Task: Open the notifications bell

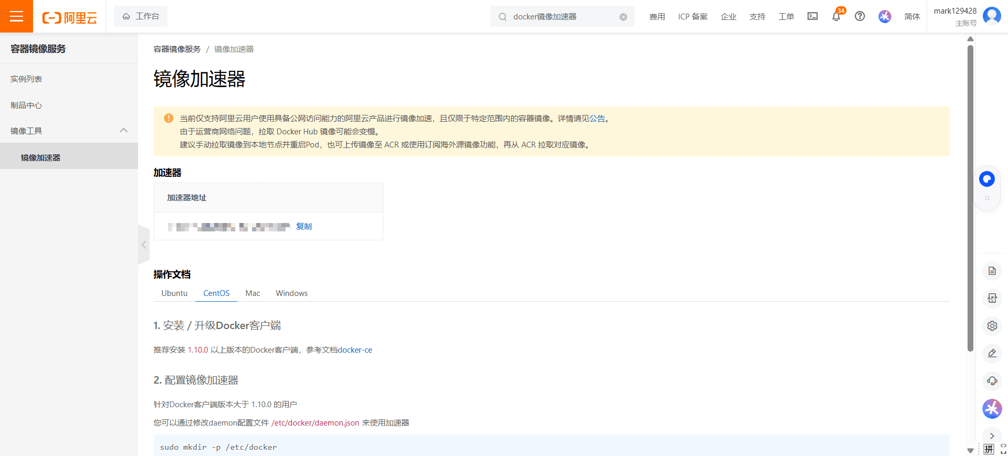Action: [836, 16]
